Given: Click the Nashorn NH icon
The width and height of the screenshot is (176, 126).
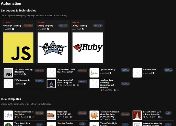Looking at the screenshot, I should tap(8, 73).
